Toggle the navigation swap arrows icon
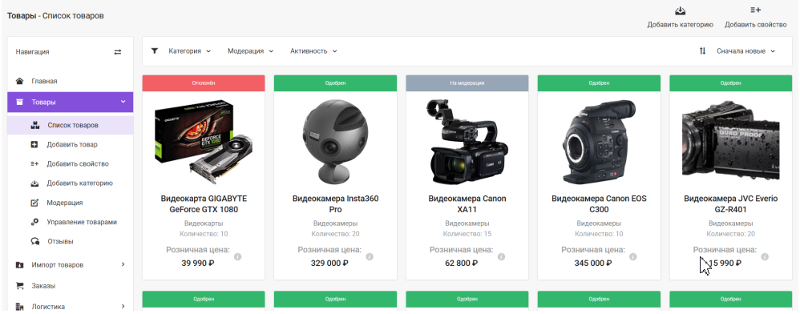The image size is (800, 314). coord(118,52)
